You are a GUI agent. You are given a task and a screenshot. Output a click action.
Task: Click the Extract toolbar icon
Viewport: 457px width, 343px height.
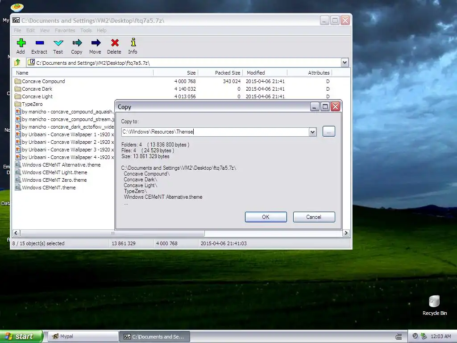39,43
